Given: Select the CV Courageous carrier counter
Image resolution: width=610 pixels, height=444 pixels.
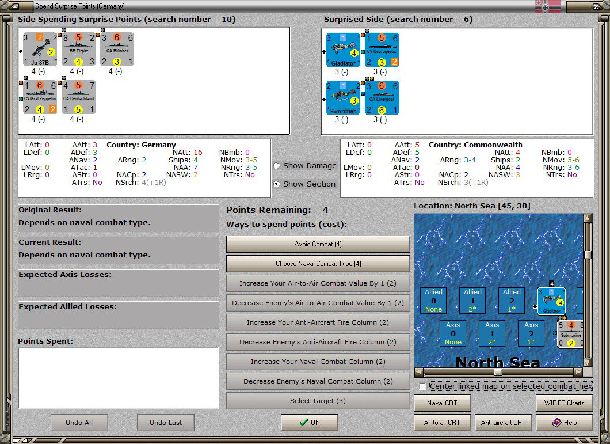Looking at the screenshot, I should coord(382,50).
